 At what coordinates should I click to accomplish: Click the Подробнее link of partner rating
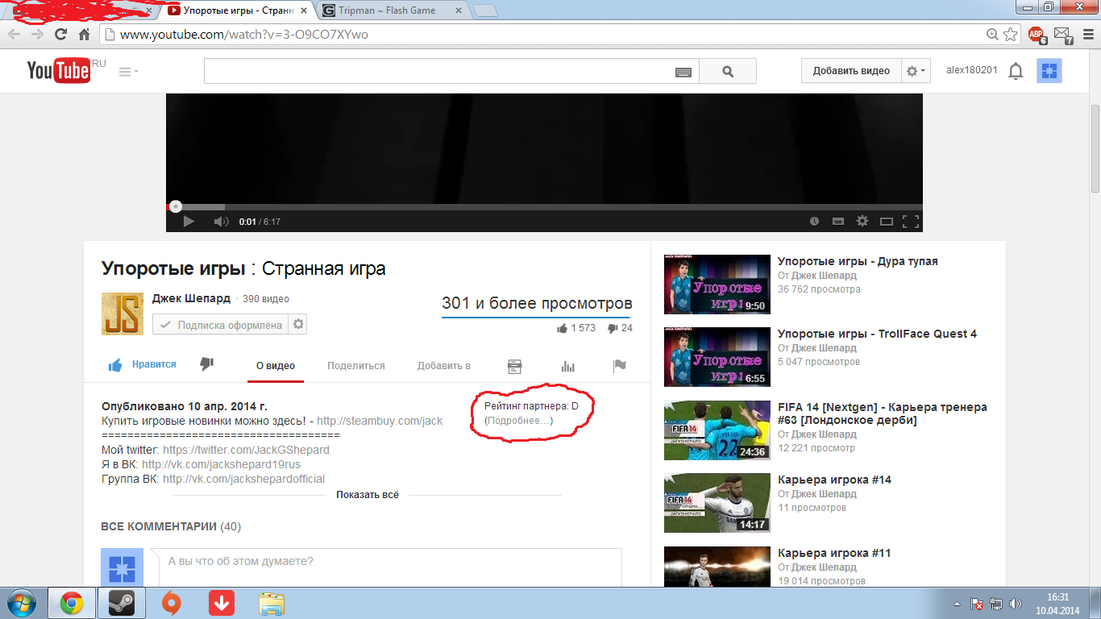(x=519, y=421)
